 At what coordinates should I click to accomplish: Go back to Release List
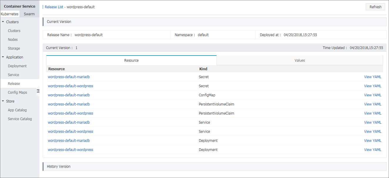coord(54,7)
